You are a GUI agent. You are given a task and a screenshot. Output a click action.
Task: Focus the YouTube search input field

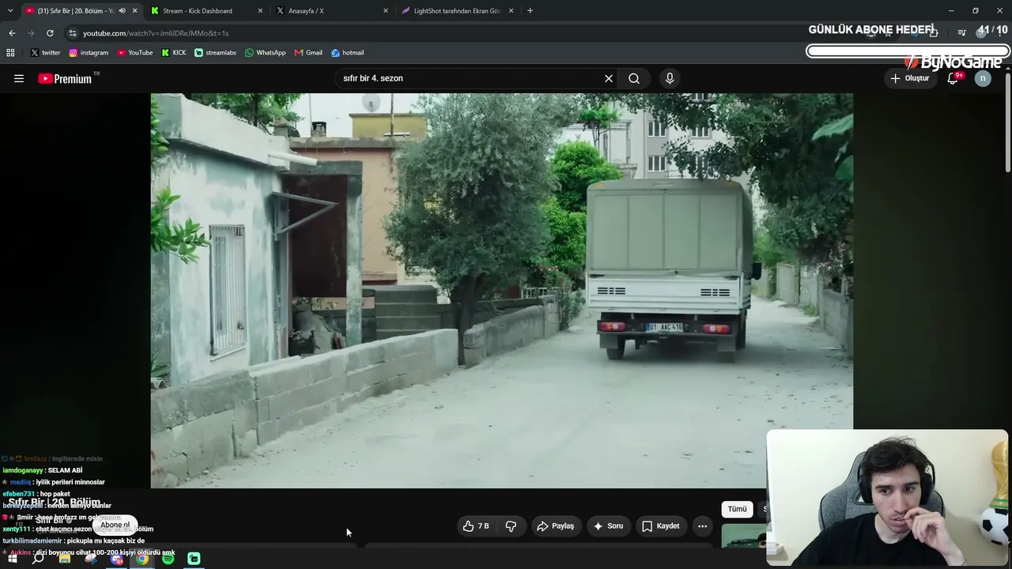[470, 78]
